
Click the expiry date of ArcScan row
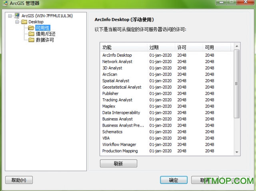coord(160,74)
